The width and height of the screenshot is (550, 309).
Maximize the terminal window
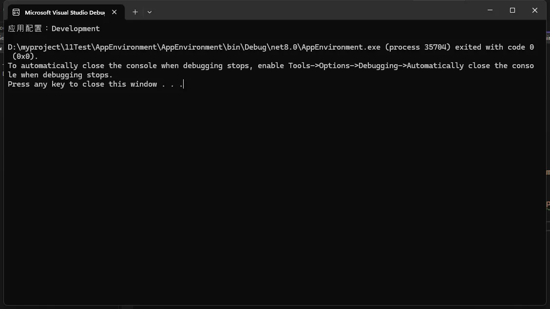click(x=512, y=10)
